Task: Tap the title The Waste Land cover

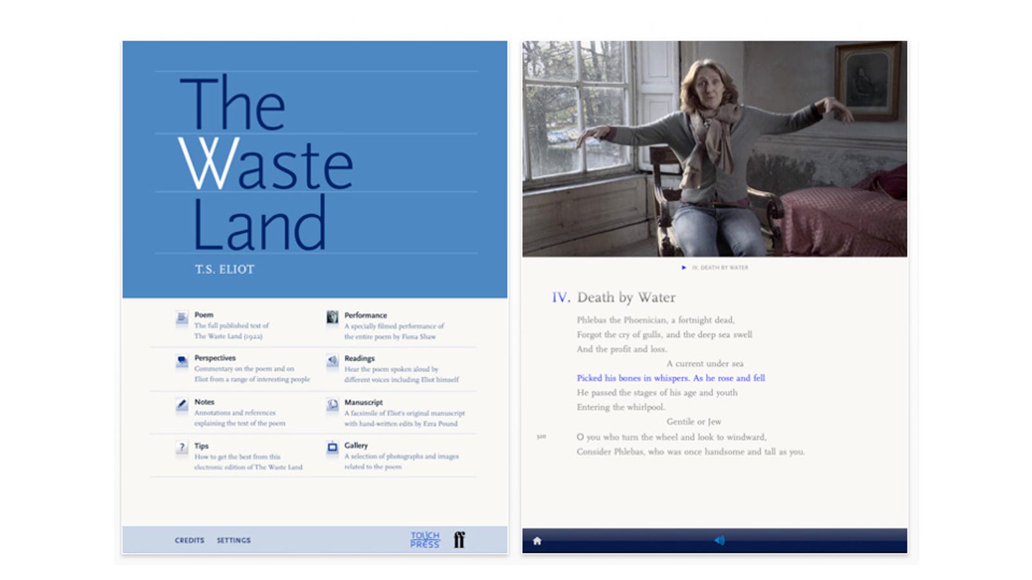Action: coord(266,162)
